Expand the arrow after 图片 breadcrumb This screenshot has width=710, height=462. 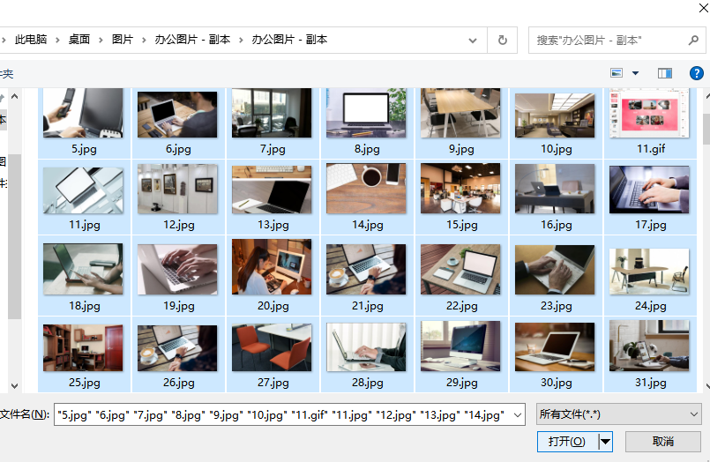pos(144,41)
